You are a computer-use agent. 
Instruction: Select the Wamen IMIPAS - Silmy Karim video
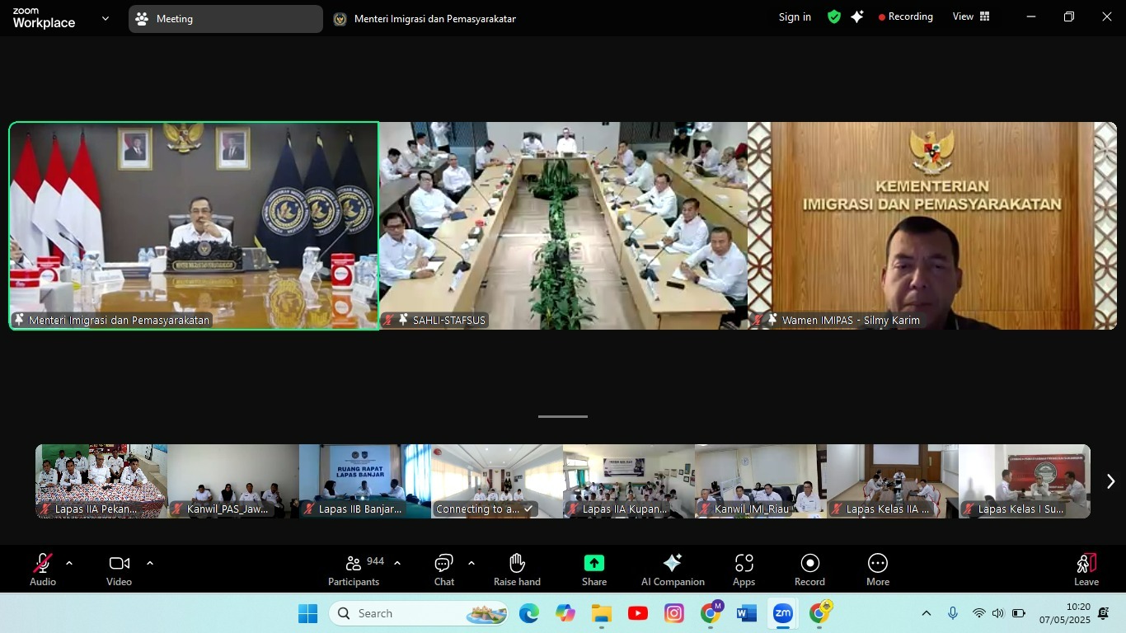click(x=932, y=226)
